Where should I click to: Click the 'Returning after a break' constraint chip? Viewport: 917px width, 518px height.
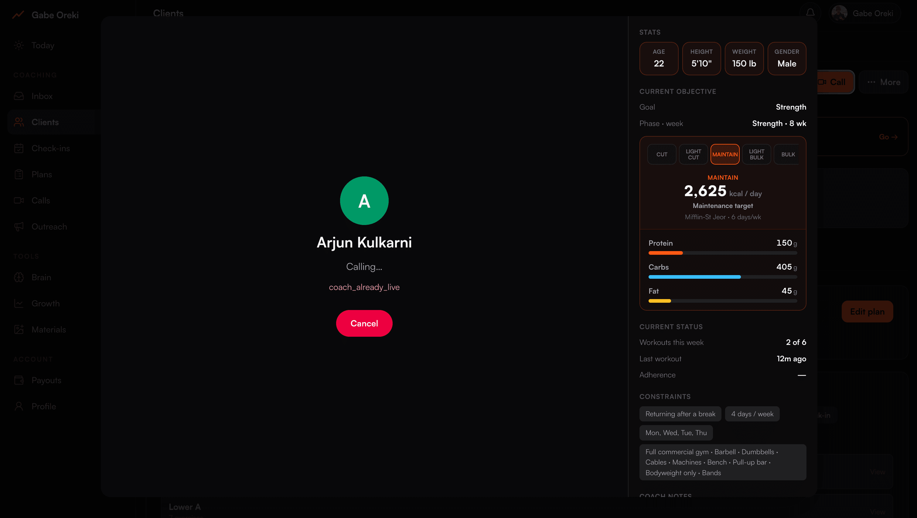680,414
